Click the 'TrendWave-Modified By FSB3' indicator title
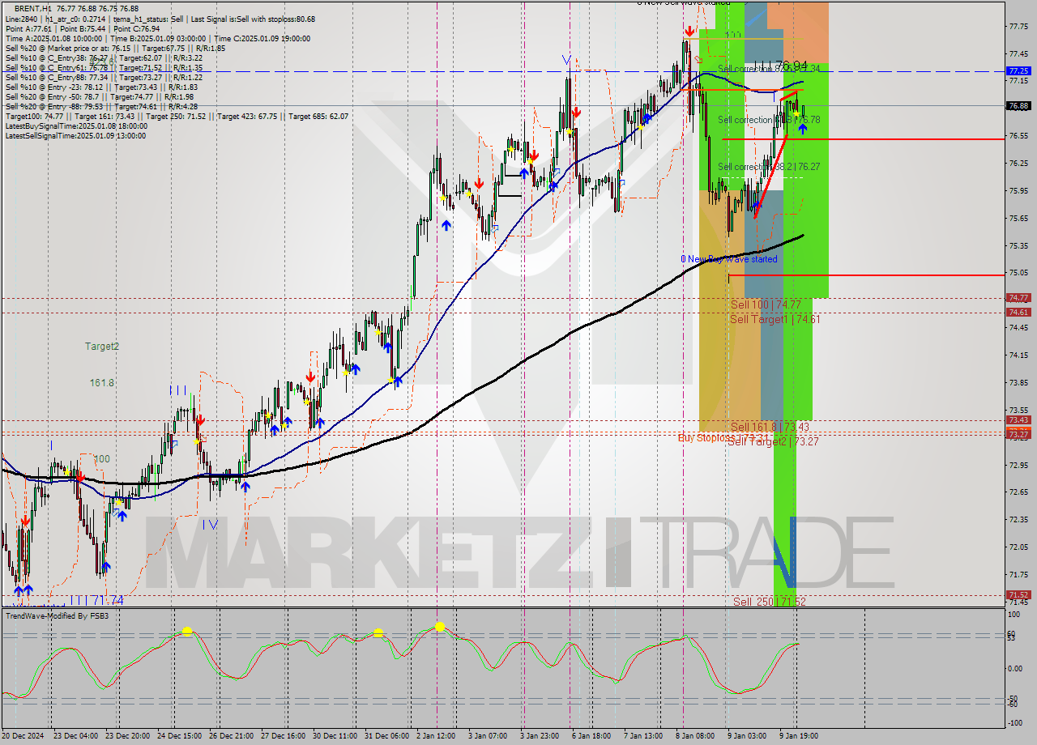This screenshot has height=745, width=1037. pyautogui.click(x=57, y=616)
